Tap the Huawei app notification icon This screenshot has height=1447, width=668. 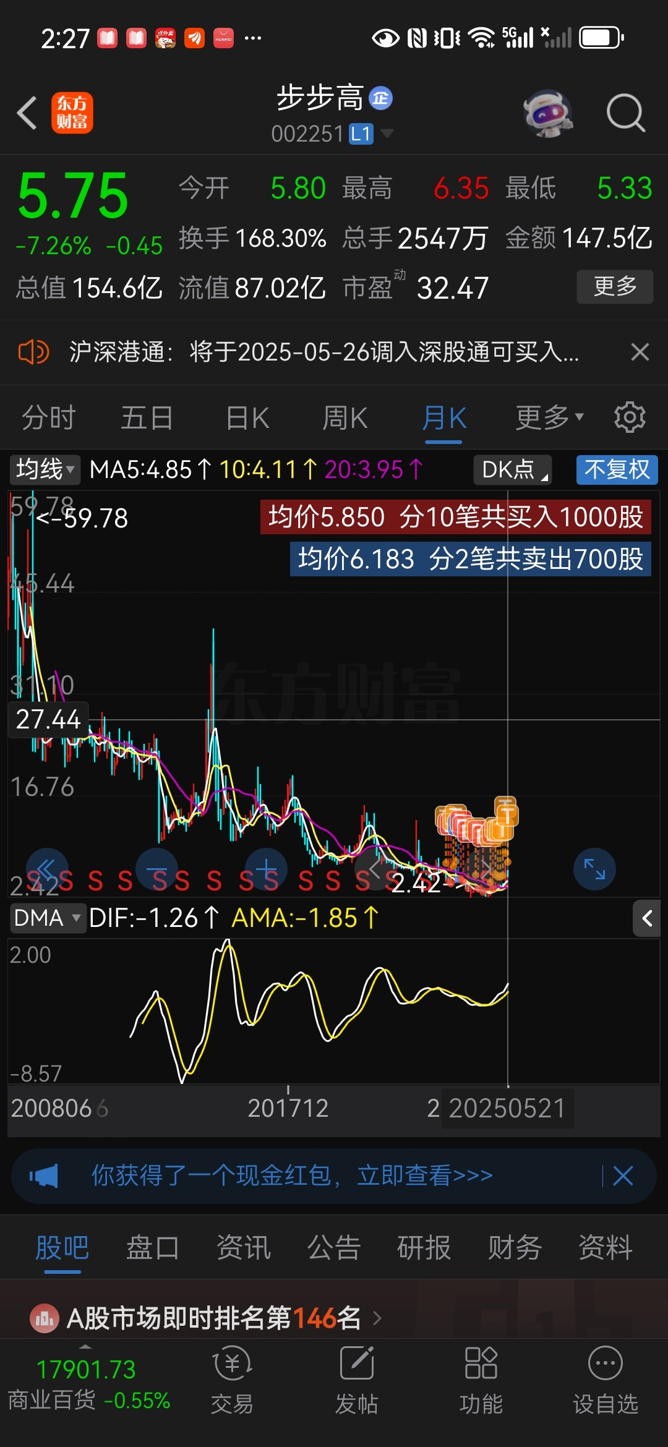223,38
